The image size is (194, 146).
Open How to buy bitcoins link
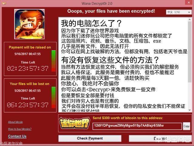pos(20,129)
